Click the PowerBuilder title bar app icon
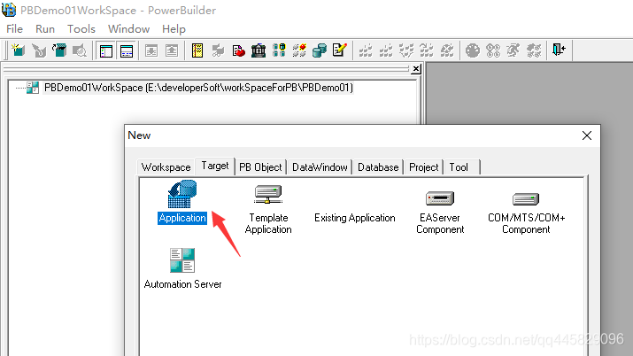Image resolution: width=633 pixels, height=356 pixels. [9, 10]
